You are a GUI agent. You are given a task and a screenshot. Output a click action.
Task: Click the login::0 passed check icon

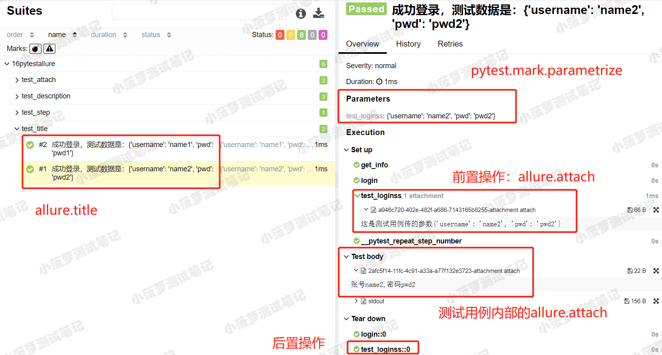[x=356, y=334]
